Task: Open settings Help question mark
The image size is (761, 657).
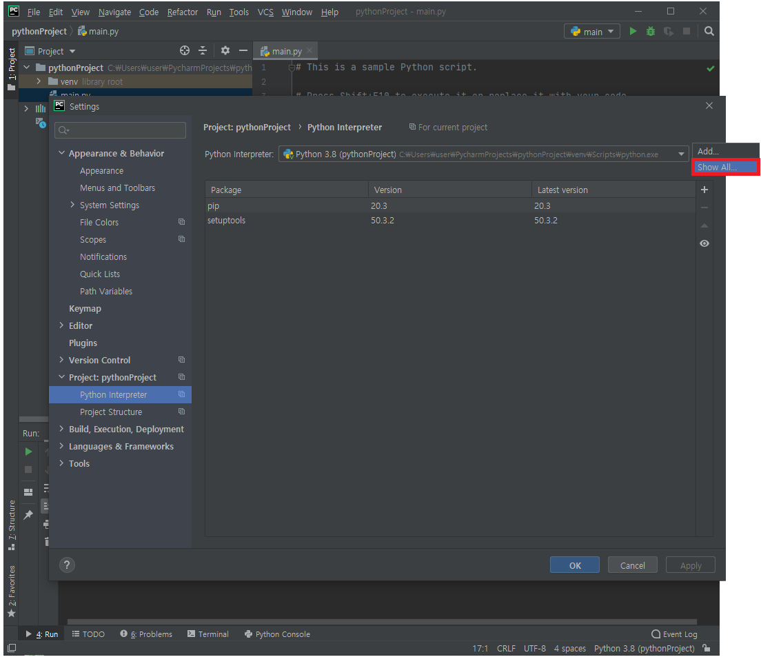Action: (67, 565)
